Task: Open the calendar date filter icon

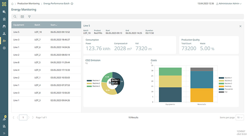Action: tap(22, 17)
